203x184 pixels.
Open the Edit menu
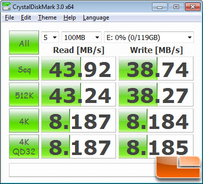26,17
